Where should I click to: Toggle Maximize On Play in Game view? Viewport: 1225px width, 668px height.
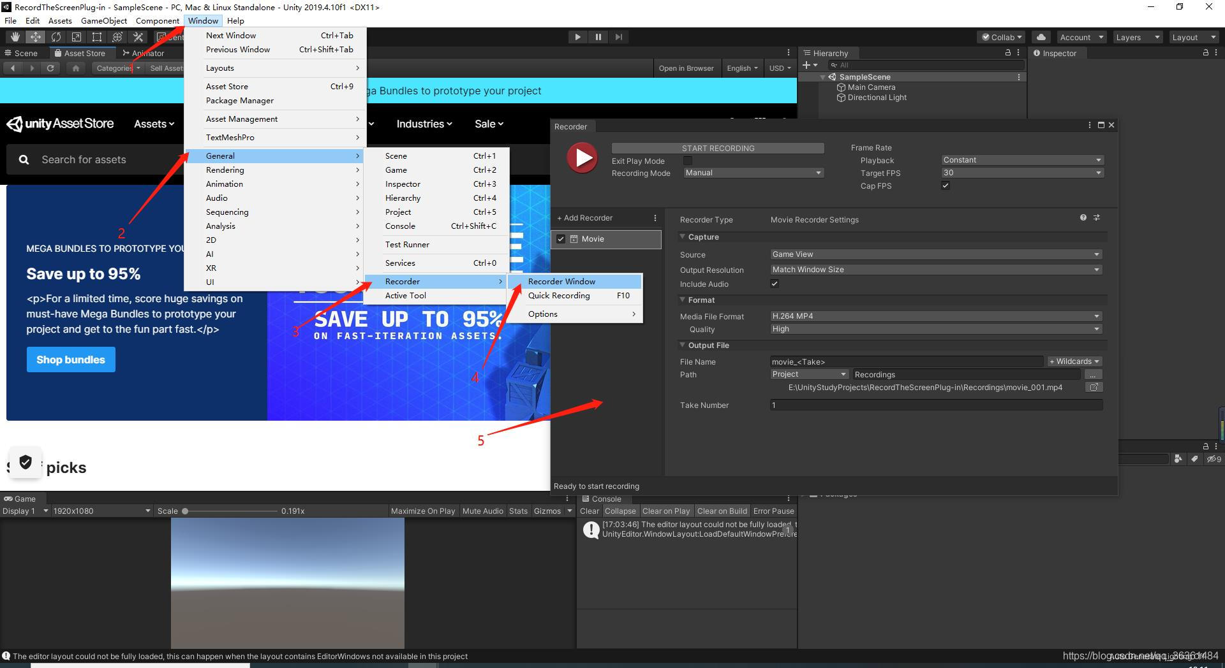click(423, 511)
